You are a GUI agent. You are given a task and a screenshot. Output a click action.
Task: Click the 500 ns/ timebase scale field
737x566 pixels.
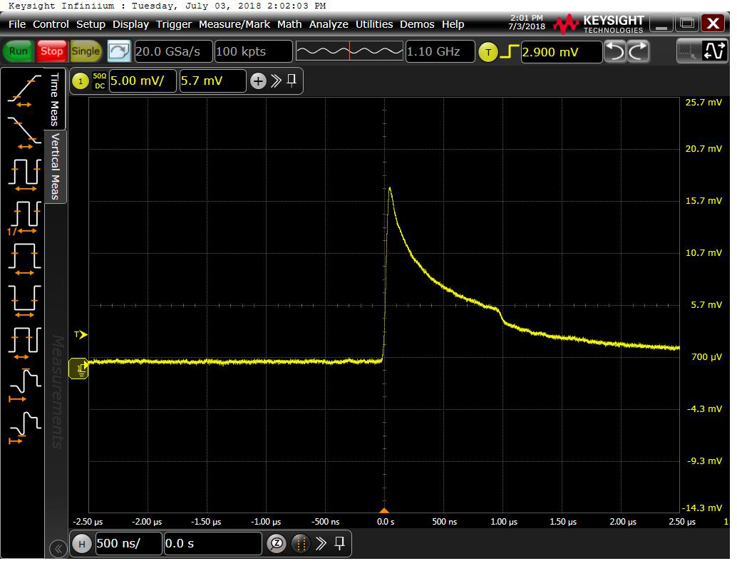(127, 544)
